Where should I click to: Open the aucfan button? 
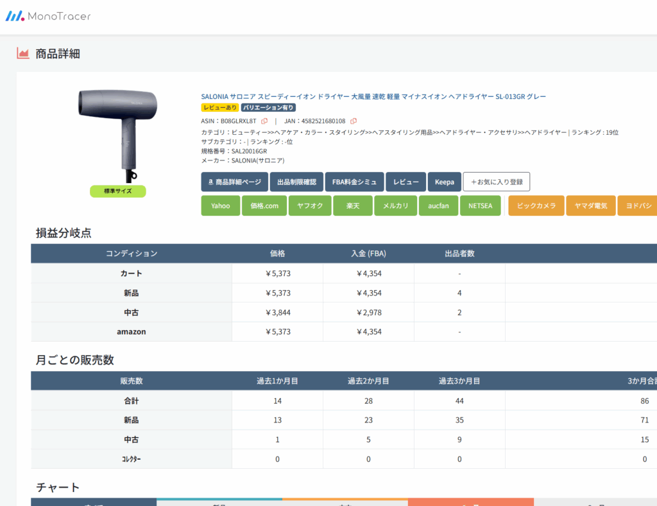pyautogui.click(x=438, y=206)
